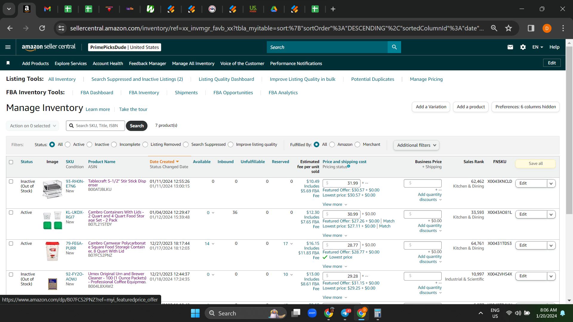Open Preferences: 6 columns hidden
This screenshot has width=573, height=322.
[x=526, y=107]
